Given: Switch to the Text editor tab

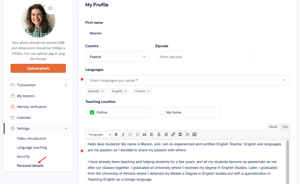Looking at the screenshot, I should pyautogui.click(x=285, y=127).
